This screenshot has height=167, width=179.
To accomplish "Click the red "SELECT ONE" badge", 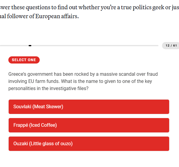I will point(24,60).
